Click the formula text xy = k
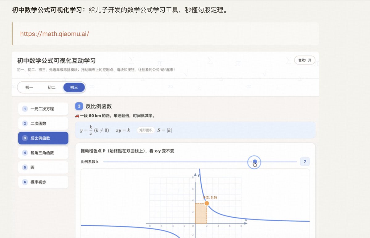370x238 pixels. pos(123,130)
